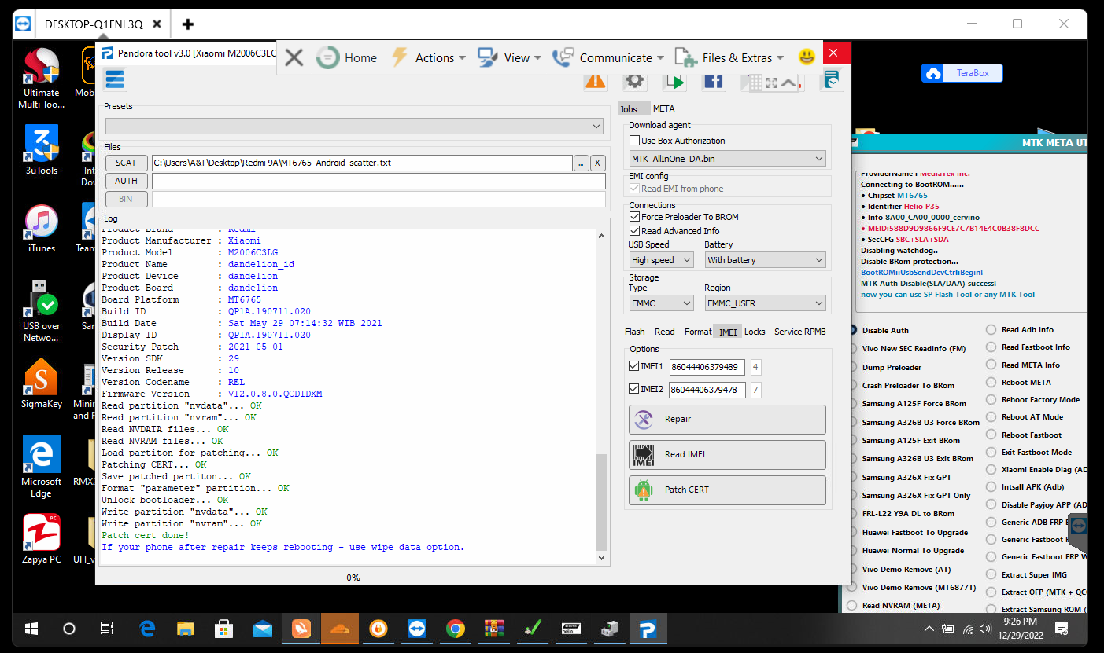
Task: Switch to the Flash tab
Action: click(634, 332)
